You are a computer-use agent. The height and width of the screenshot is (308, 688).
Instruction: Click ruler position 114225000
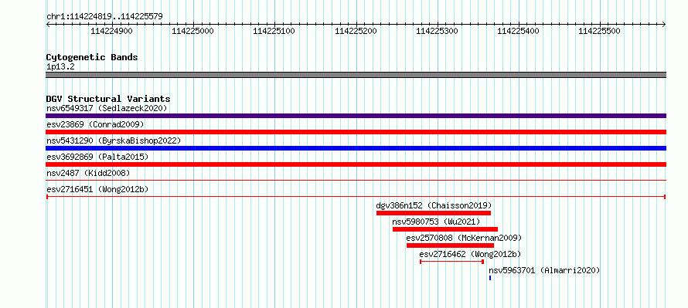click(192, 31)
